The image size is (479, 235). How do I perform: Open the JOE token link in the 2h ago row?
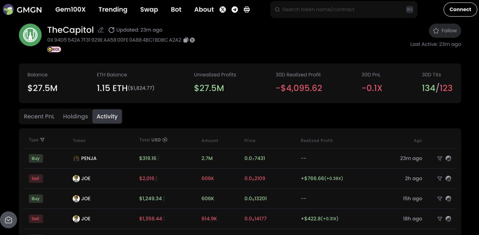(x=86, y=178)
